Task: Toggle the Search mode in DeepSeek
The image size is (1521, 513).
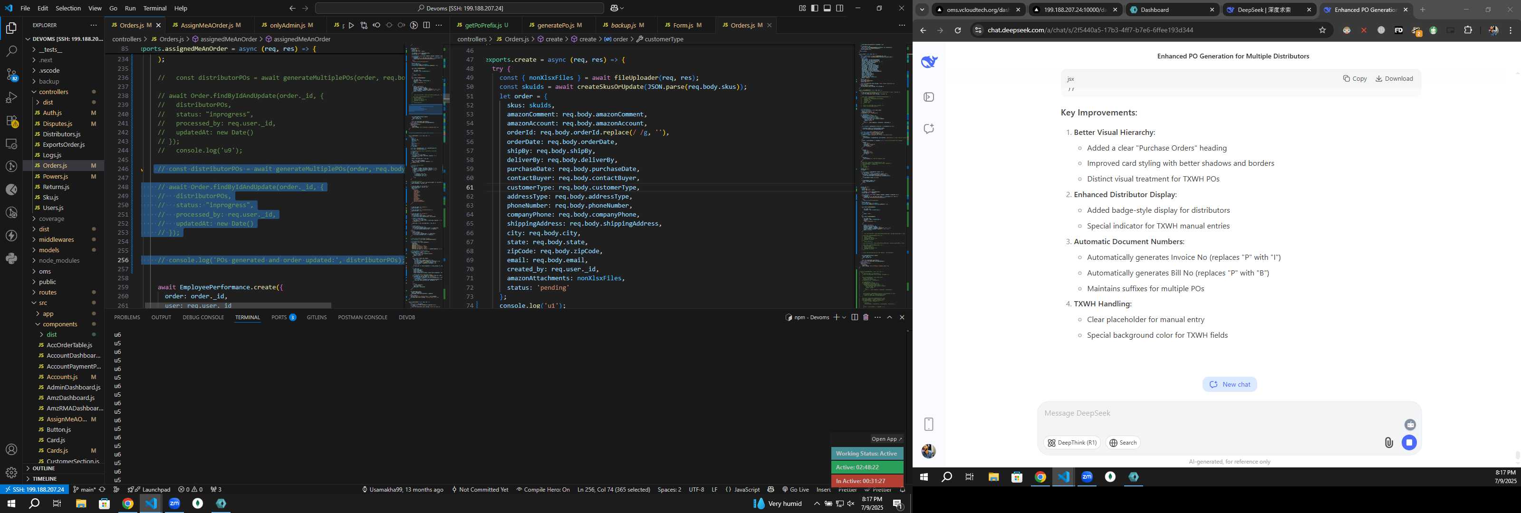Action: pyautogui.click(x=1122, y=443)
